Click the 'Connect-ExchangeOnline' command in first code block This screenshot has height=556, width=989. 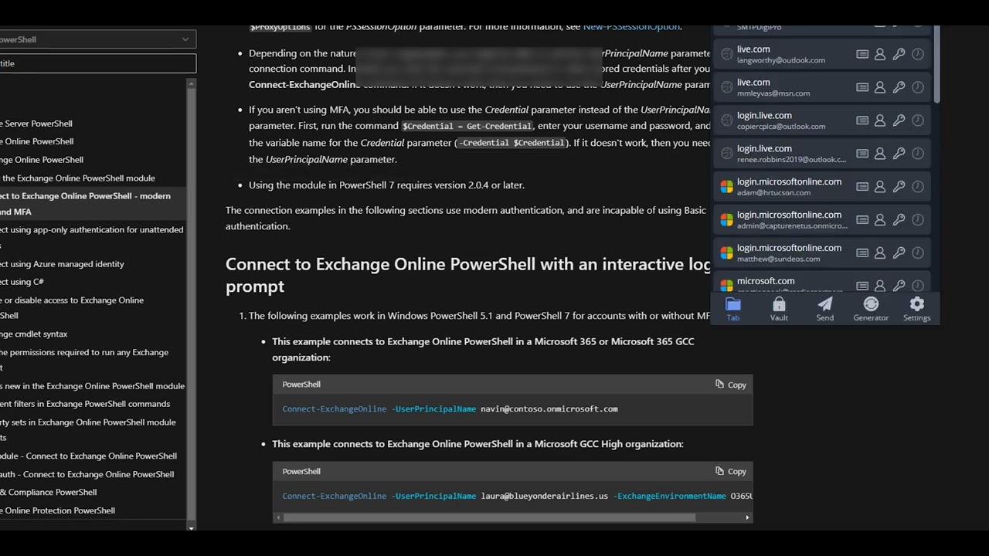point(335,409)
